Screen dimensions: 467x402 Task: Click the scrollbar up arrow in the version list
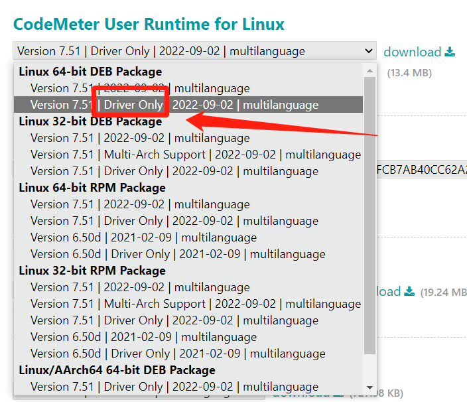[x=369, y=70]
